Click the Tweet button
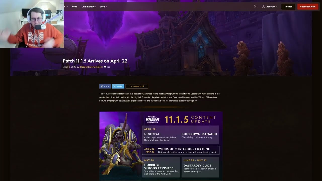This screenshot has width=322, height=181. (x=118, y=86)
